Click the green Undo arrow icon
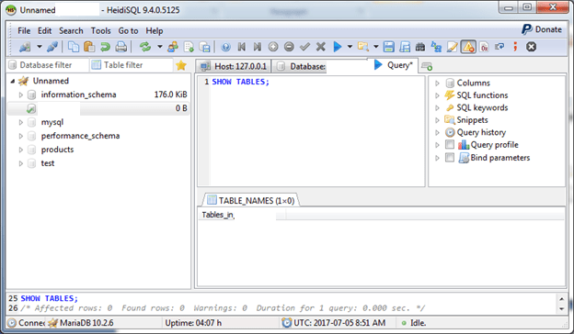The image size is (574, 334). (x=105, y=47)
